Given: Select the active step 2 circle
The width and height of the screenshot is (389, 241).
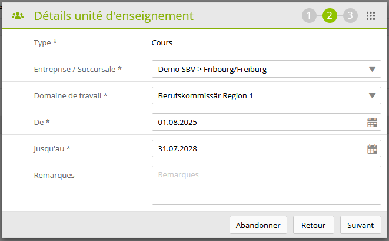Looking at the screenshot, I should [330, 16].
